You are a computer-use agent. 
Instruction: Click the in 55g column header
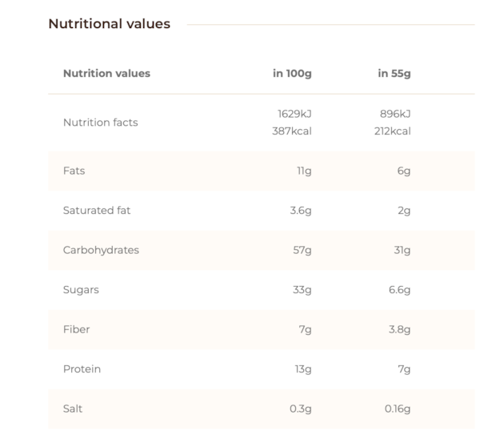click(x=394, y=74)
